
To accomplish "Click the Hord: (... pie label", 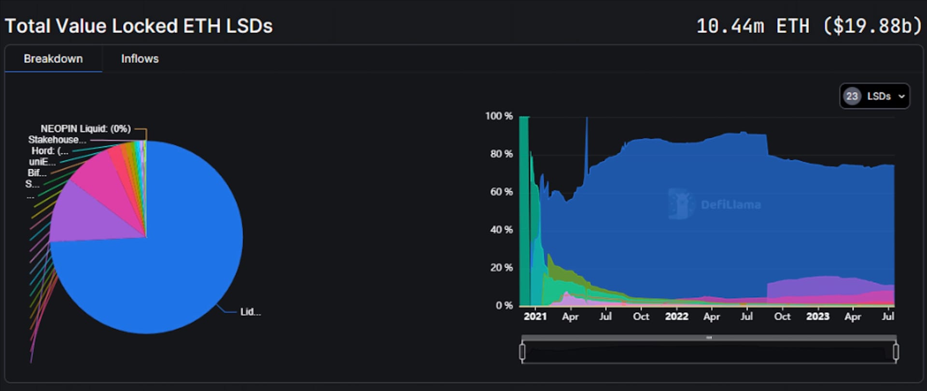I will (50, 151).
